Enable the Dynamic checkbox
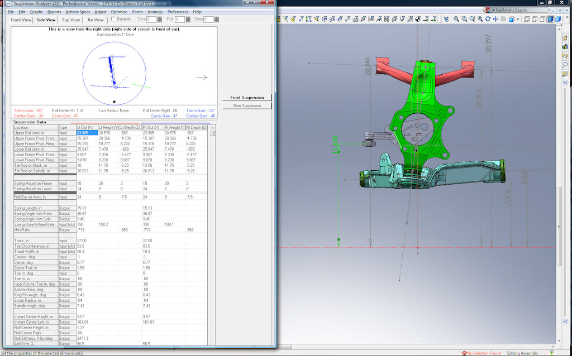572x356 pixels. point(114,19)
